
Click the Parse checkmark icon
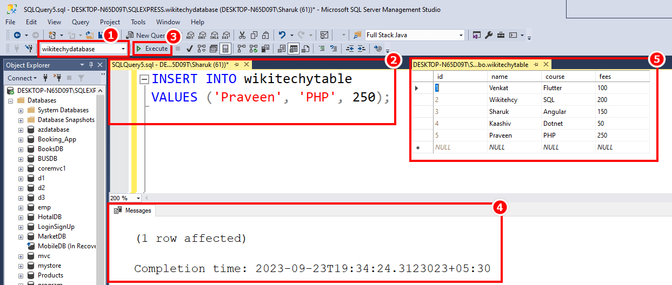click(x=190, y=49)
